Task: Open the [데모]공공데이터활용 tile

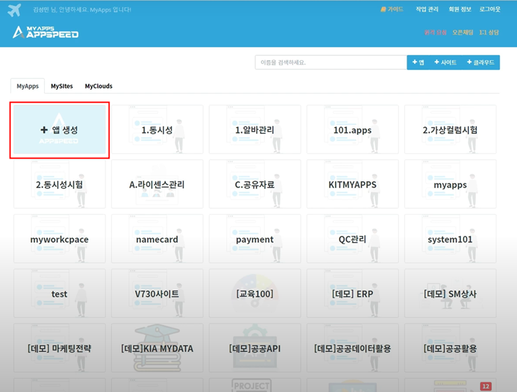Action: click(x=352, y=348)
